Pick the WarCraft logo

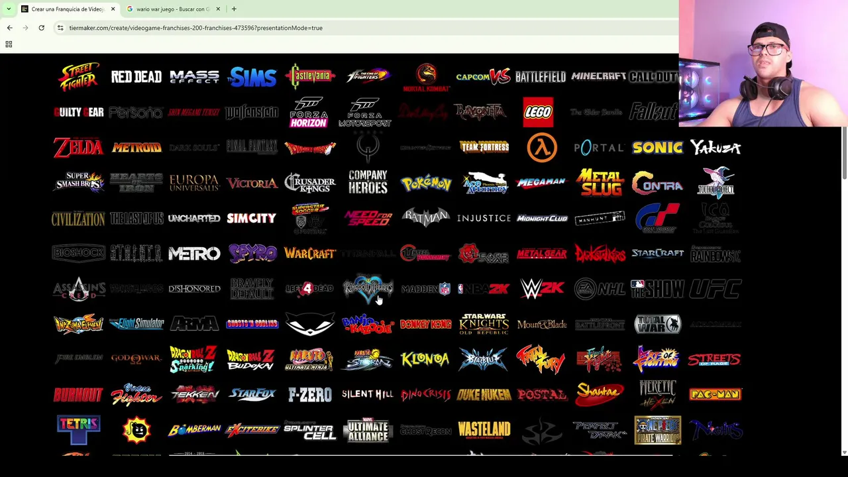click(310, 253)
